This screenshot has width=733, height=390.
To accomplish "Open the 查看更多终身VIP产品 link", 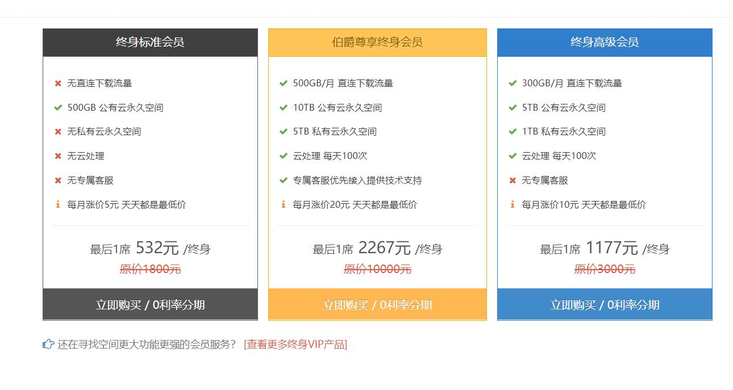I will pyautogui.click(x=295, y=343).
